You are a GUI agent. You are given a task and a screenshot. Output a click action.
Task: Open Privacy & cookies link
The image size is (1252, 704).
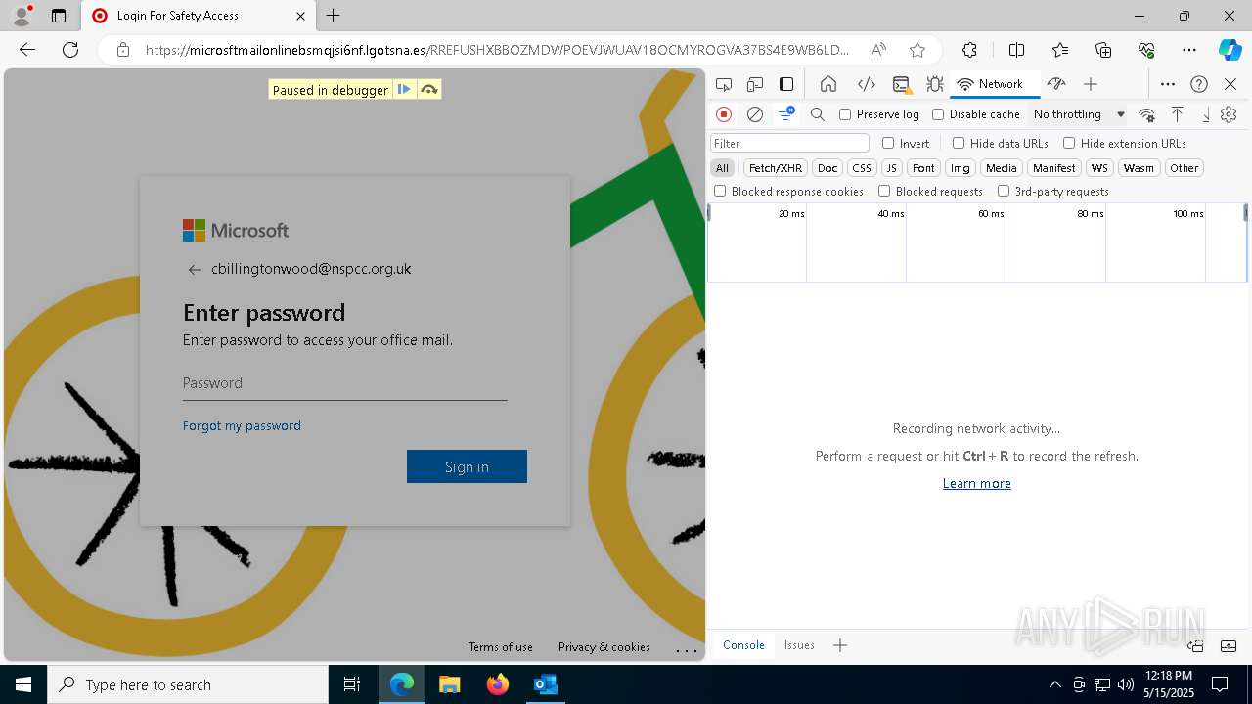[604, 647]
